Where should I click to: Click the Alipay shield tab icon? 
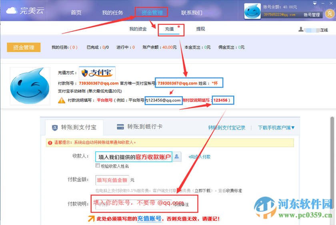55,128
